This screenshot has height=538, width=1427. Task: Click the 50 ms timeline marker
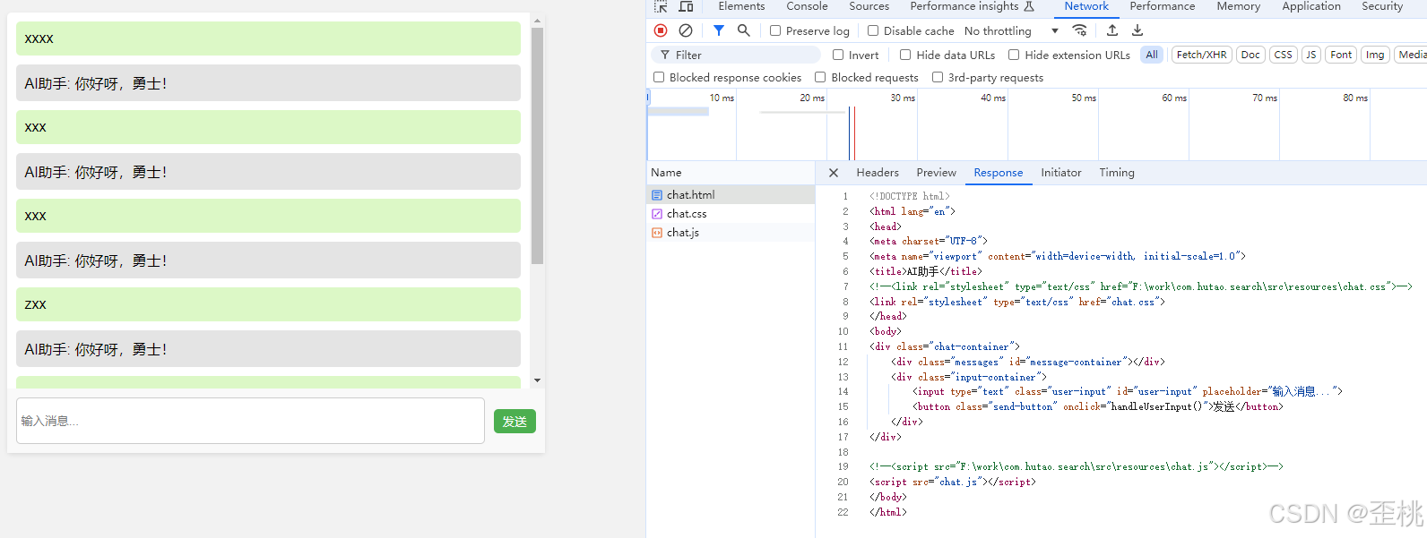point(1084,98)
